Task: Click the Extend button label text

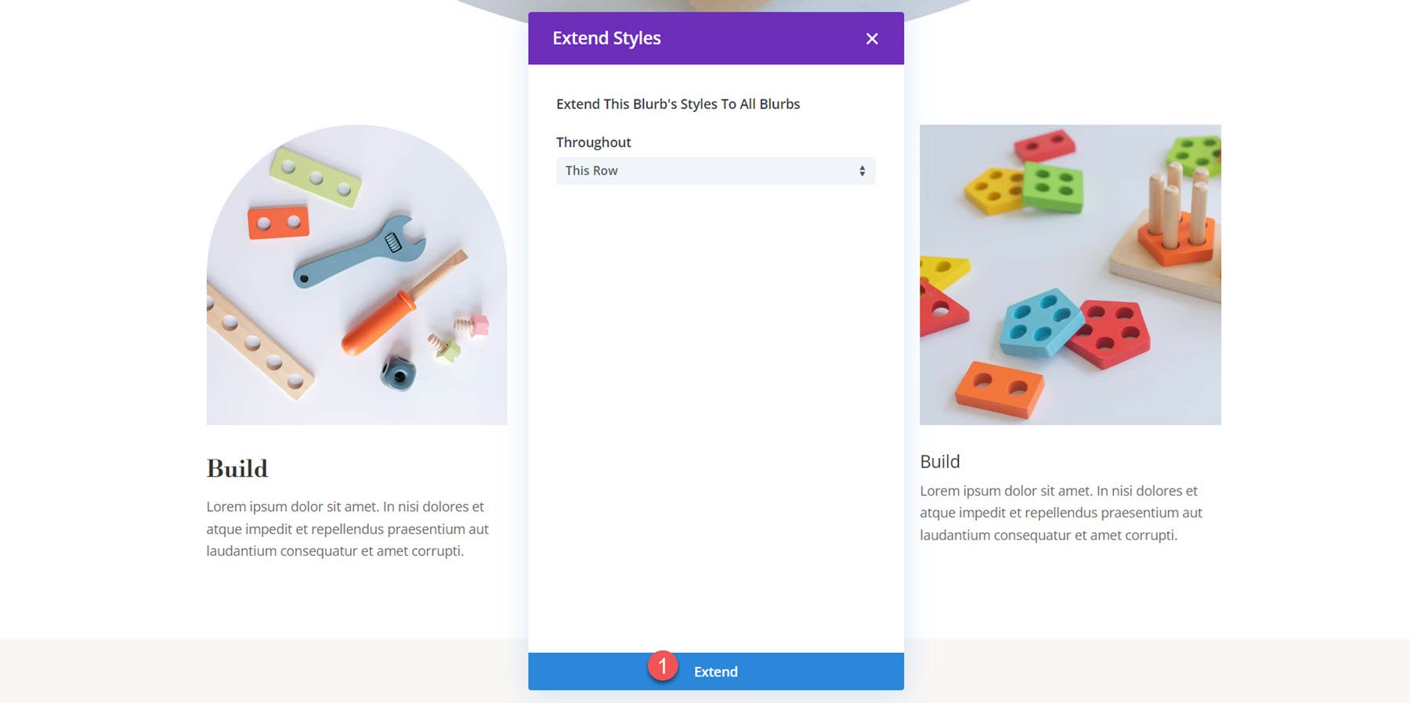Action: (714, 671)
